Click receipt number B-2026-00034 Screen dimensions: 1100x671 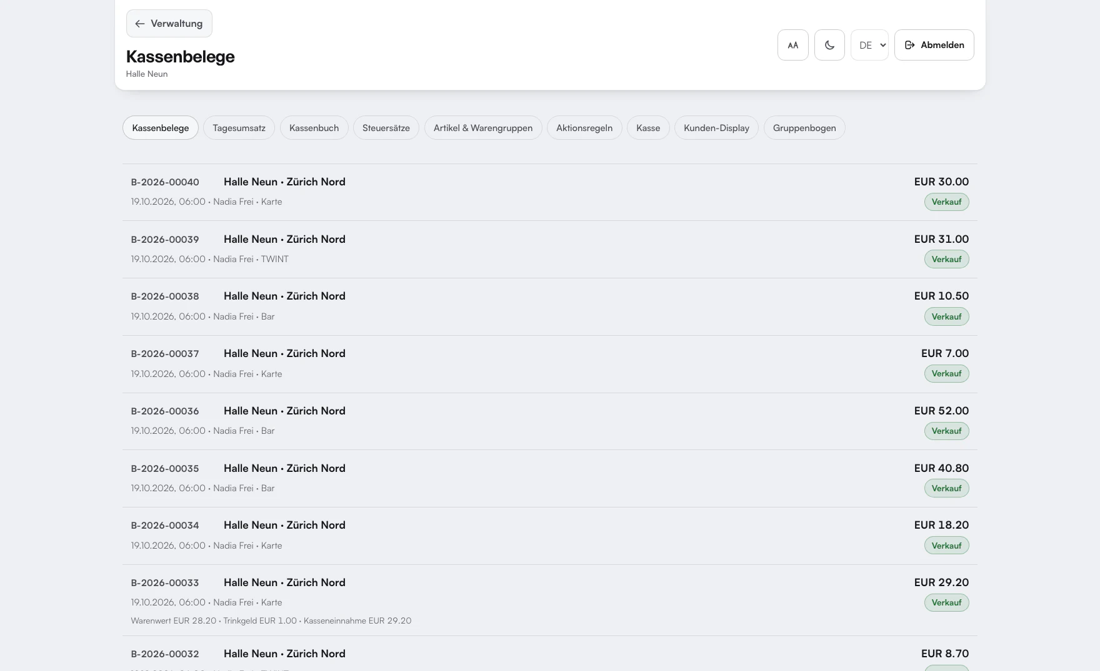click(x=165, y=526)
